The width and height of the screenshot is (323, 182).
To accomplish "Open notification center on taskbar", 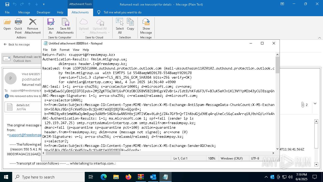I will click(315, 177).
